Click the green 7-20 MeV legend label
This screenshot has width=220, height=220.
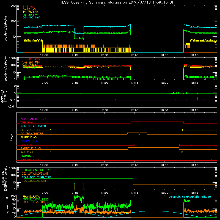[30, 67]
